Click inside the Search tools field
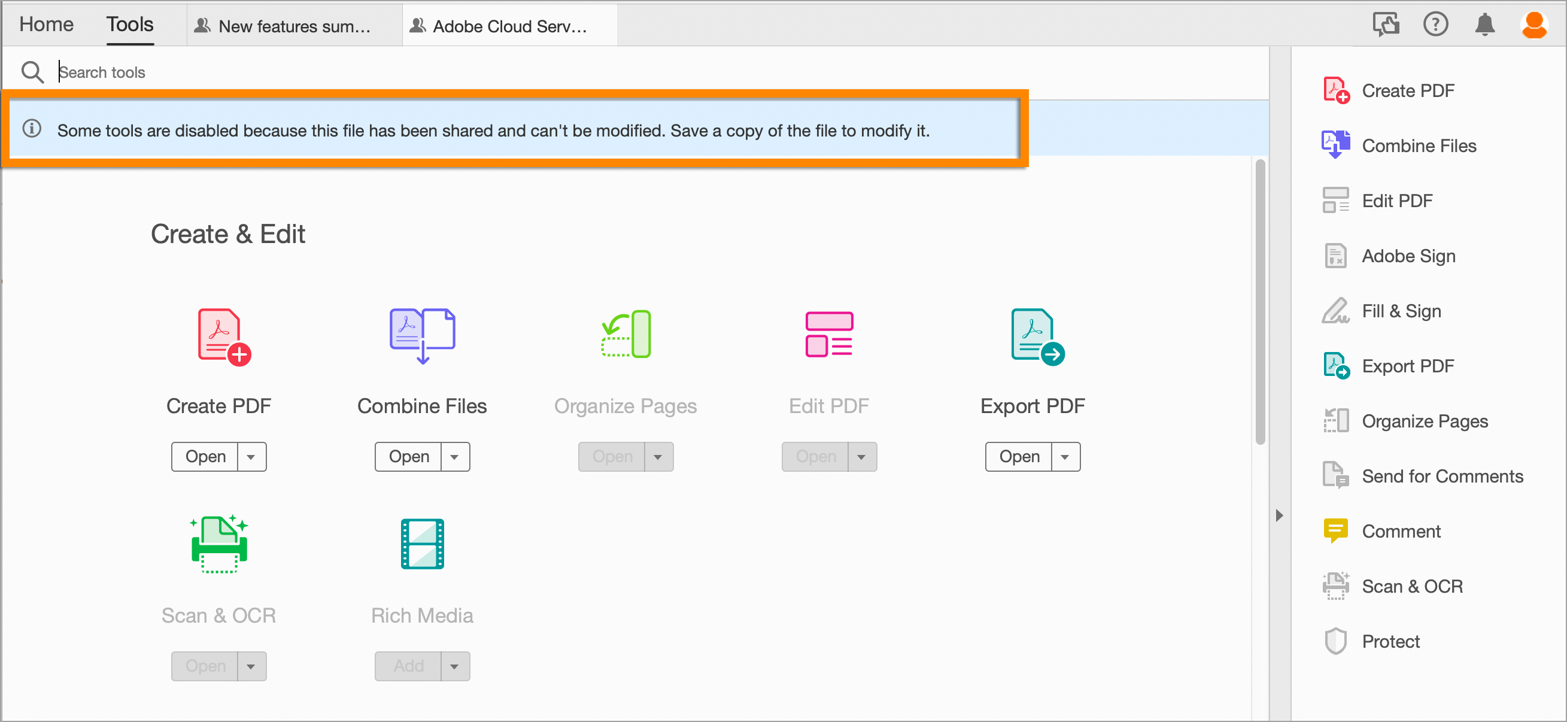The height and width of the screenshot is (722, 1567). pyautogui.click(x=244, y=72)
